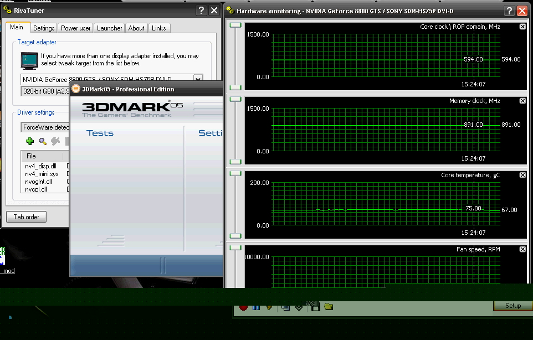This screenshot has height=340, width=533.
Task: Click the Tests heading in 3DMark05
Action: 100,133
